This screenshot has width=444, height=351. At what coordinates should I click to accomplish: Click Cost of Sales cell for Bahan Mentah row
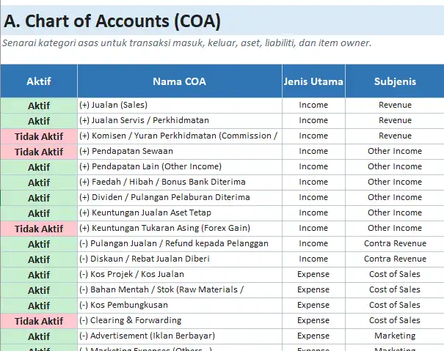(x=395, y=289)
